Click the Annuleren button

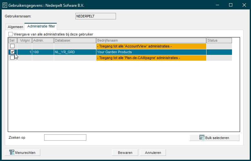coord(153,153)
